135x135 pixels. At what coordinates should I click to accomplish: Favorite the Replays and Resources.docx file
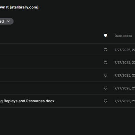coord(106,101)
